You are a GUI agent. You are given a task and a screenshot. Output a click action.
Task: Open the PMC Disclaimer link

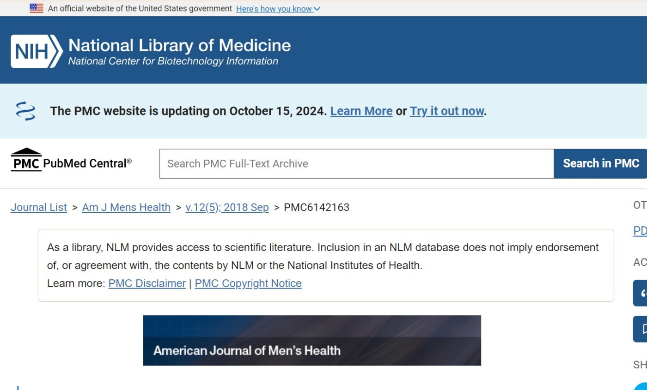point(147,283)
